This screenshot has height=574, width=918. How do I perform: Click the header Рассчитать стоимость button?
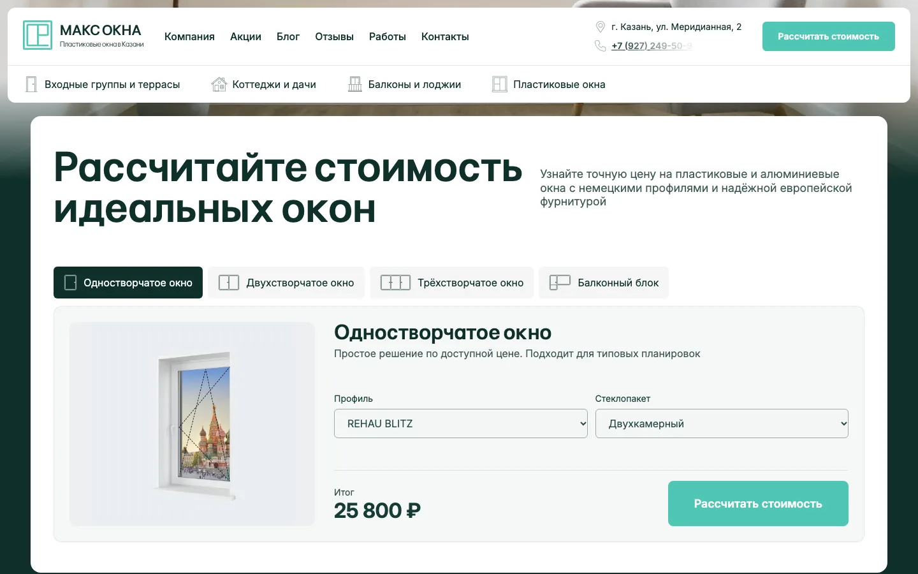point(829,36)
